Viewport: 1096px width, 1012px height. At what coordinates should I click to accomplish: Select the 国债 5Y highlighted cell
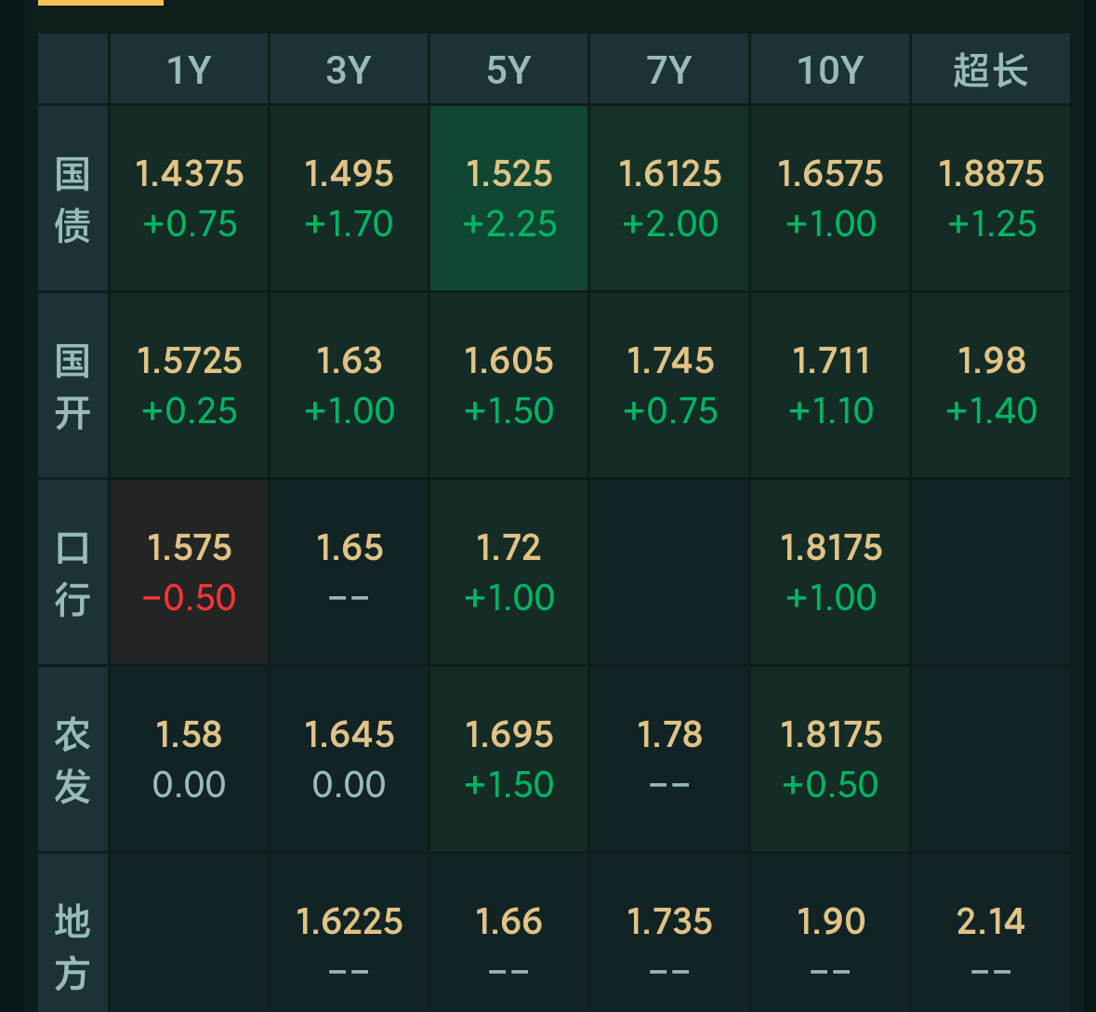coord(508,197)
